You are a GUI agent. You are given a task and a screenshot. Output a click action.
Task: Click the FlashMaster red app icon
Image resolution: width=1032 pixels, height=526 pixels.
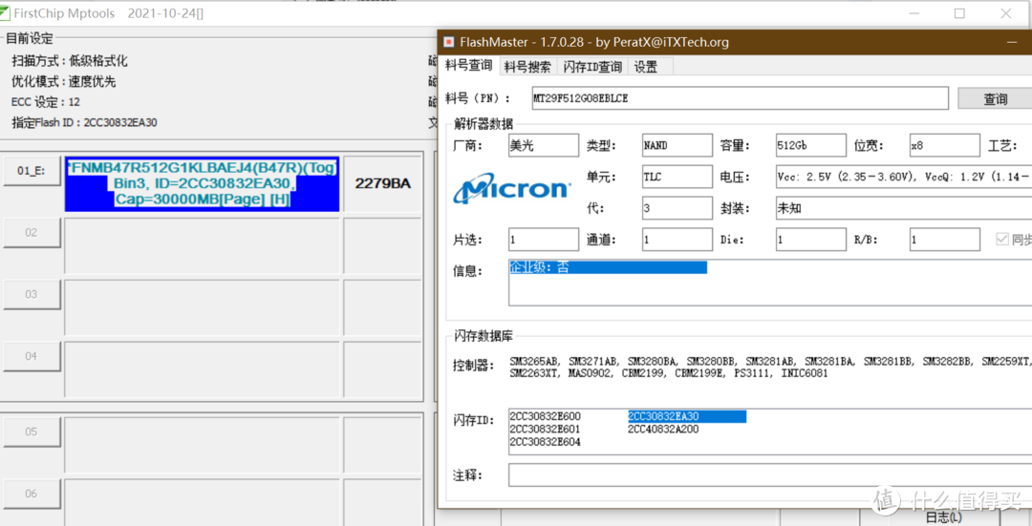pos(449,42)
